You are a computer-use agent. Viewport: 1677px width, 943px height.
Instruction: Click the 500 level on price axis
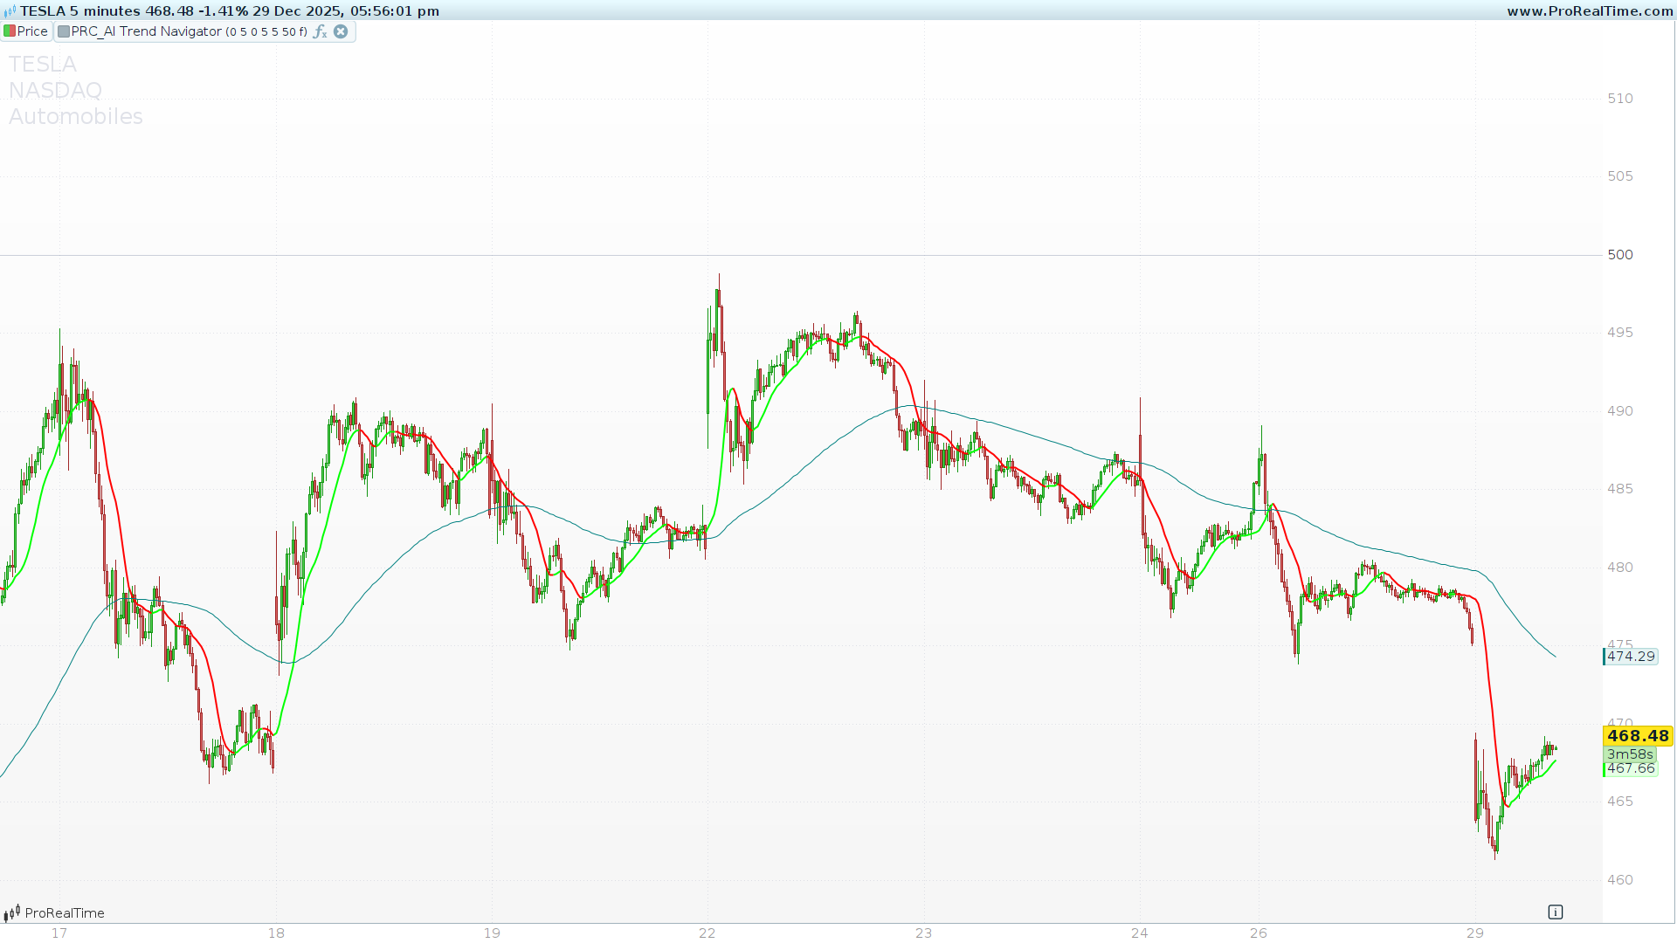click(x=1619, y=255)
